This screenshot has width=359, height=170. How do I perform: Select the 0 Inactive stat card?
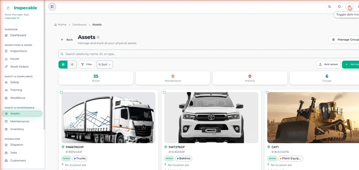point(250,78)
